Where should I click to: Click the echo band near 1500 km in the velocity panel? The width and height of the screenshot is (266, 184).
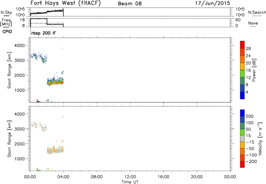(55, 150)
